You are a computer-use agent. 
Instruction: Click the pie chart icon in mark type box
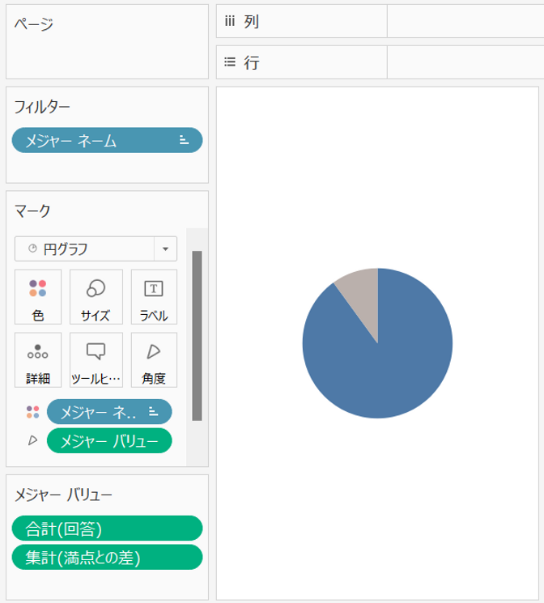(32, 248)
